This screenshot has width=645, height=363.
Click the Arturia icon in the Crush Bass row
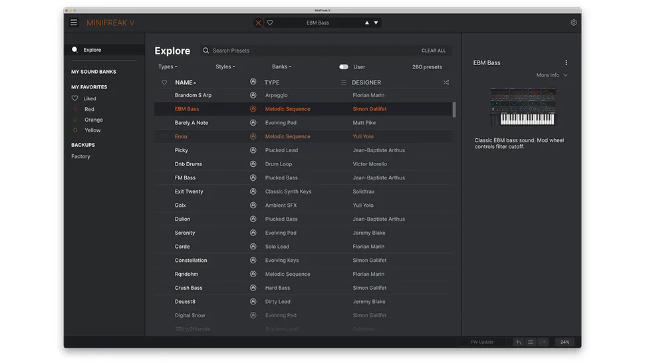click(253, 288)
